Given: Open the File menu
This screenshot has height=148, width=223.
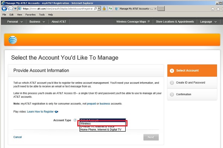Looking at the screenshot, I should [4, 15].
